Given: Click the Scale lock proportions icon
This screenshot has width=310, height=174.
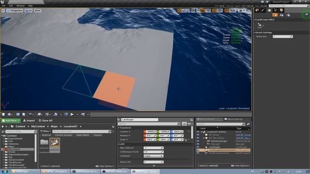Looking at the screenshot, I should 186,140.
